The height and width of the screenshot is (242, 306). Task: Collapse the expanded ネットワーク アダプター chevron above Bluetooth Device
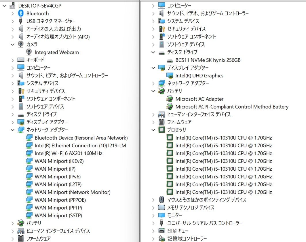[x=12, y=130]
